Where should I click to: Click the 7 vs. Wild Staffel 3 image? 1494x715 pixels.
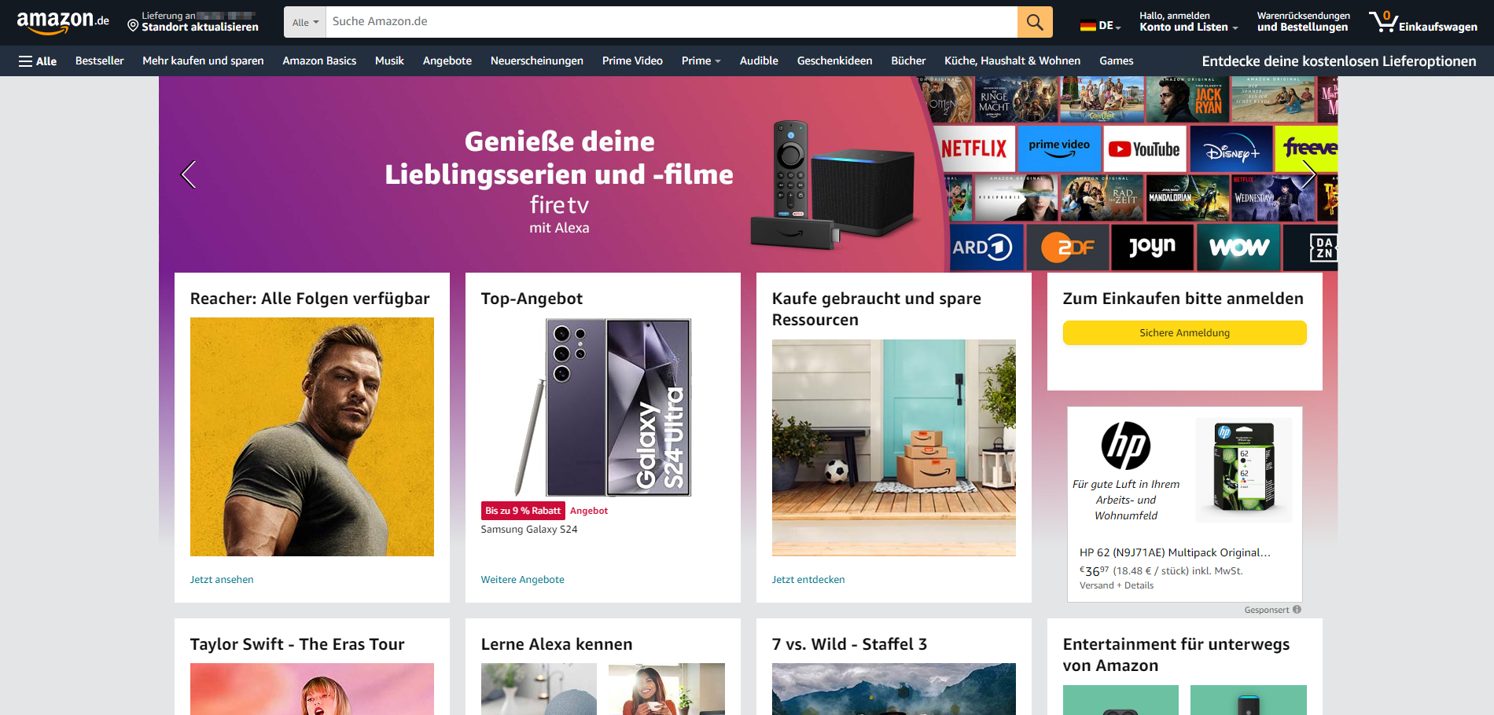[894, 689]
